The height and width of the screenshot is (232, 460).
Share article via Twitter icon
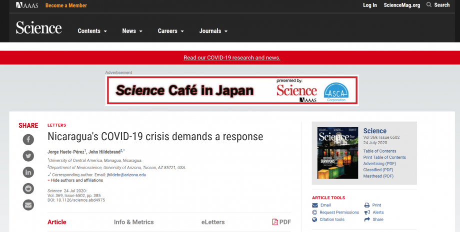pos(28,156)
